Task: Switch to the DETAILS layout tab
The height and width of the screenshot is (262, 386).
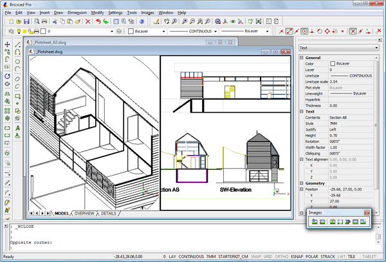Action: coord(109,214)
